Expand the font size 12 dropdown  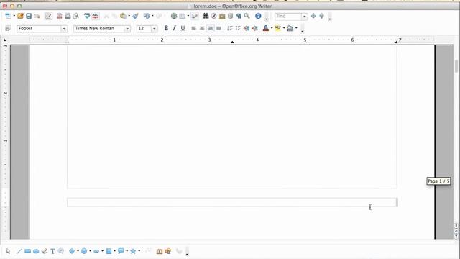[x=155, y=29]
